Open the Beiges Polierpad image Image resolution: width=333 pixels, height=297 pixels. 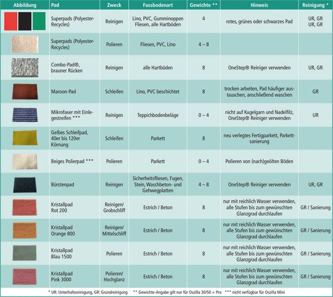point(24,161)
